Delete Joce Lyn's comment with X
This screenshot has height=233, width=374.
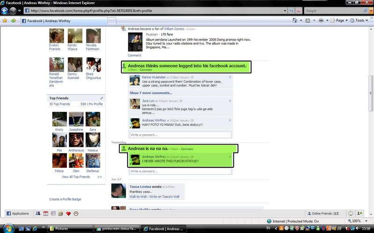coord(230,101)
